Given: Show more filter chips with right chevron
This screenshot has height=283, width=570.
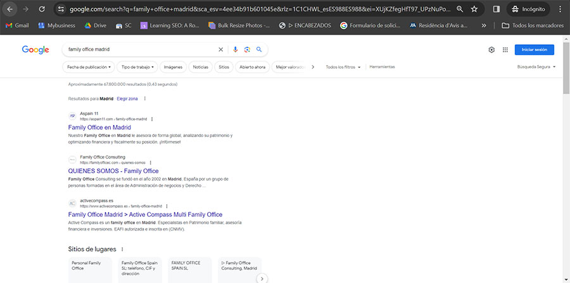Looking at the screenshot, I should click(313, 67).
